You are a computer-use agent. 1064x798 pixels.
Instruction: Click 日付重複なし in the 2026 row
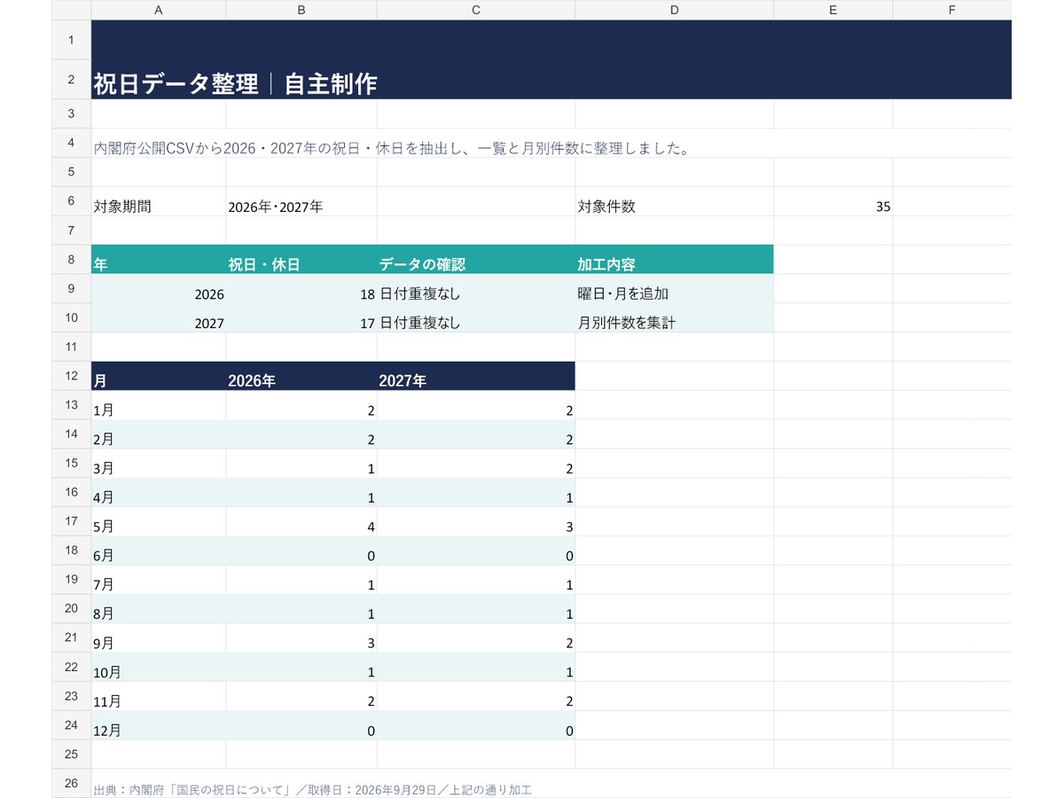click(476, 289)
